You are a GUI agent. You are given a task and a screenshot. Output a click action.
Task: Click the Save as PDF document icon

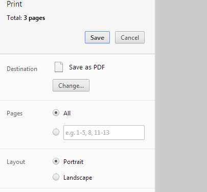59,67
